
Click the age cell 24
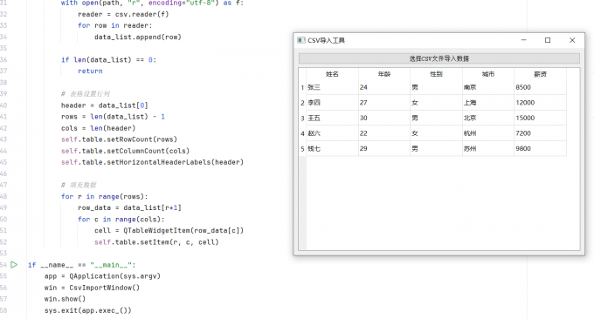384,87
